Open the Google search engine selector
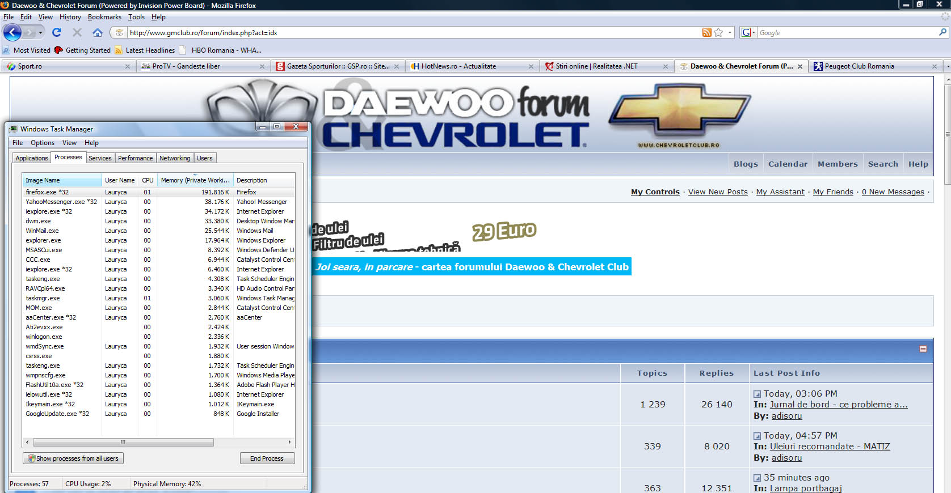Viewport: 951px width, 493px height. click(748, 32)
